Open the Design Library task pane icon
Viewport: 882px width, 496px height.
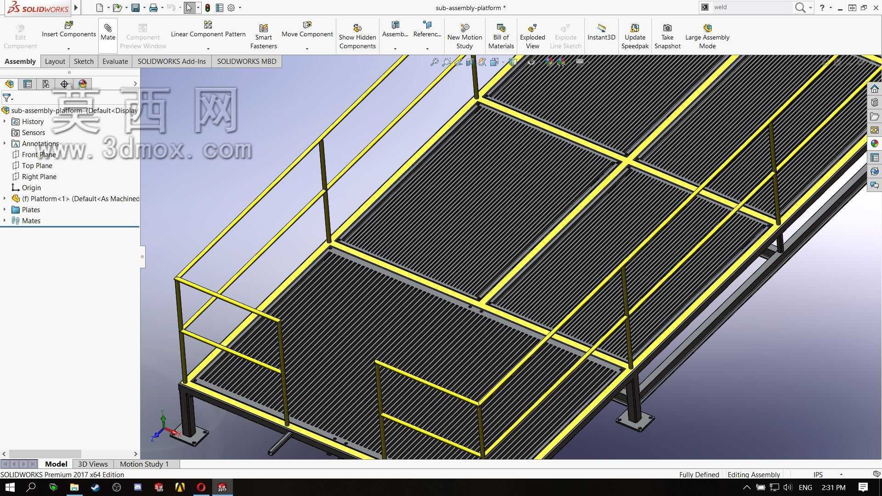pyautogui.click(x=874, y=102)
